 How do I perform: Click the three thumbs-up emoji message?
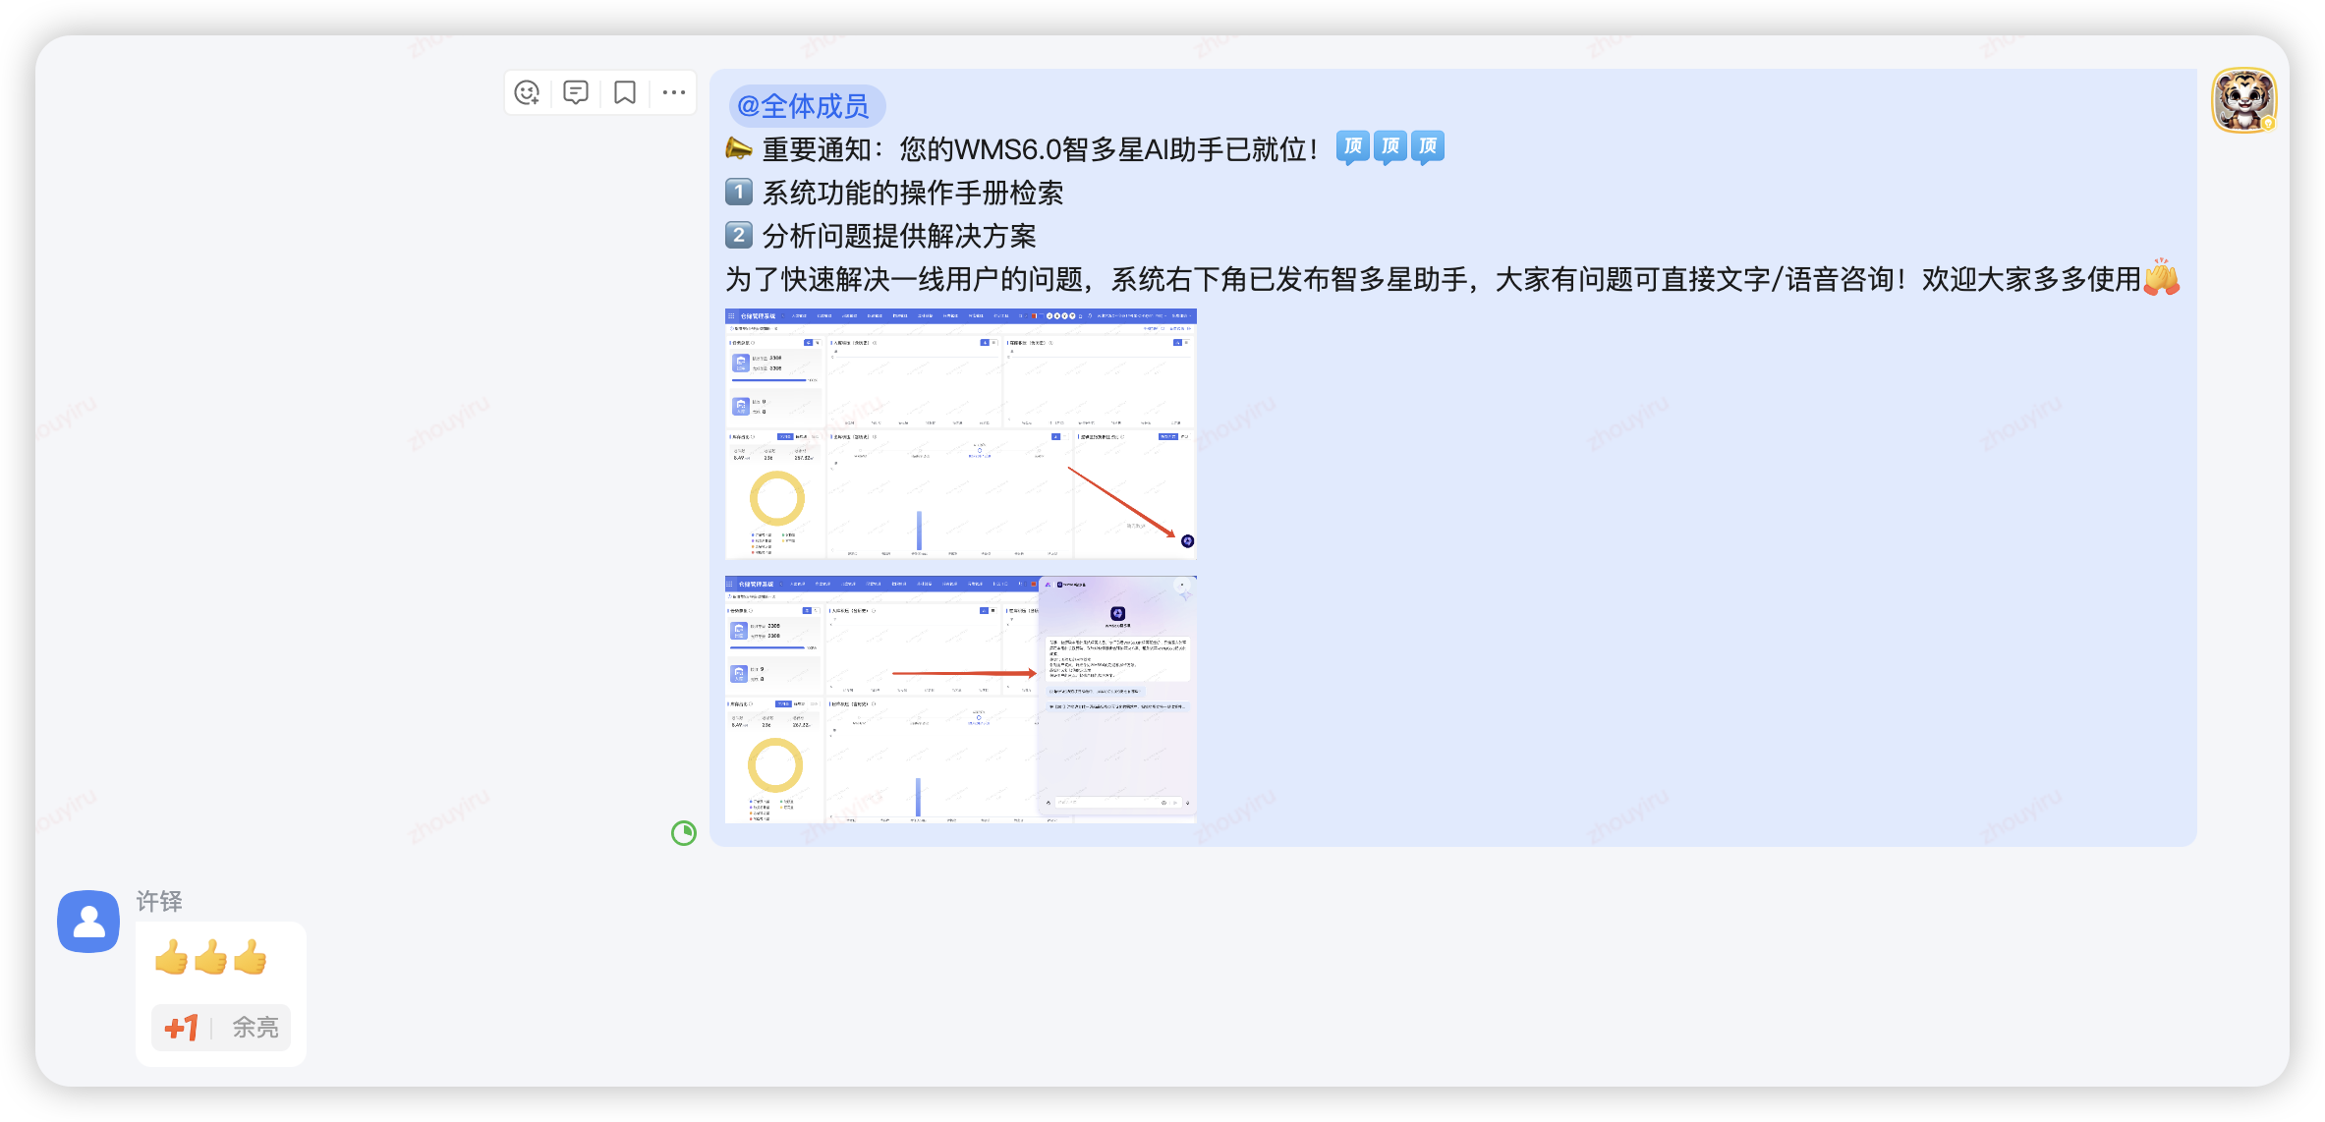click(211, 957)
